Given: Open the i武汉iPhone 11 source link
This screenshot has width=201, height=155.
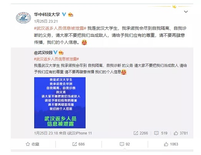Looking at the screenshot, I should pos(80,133).
